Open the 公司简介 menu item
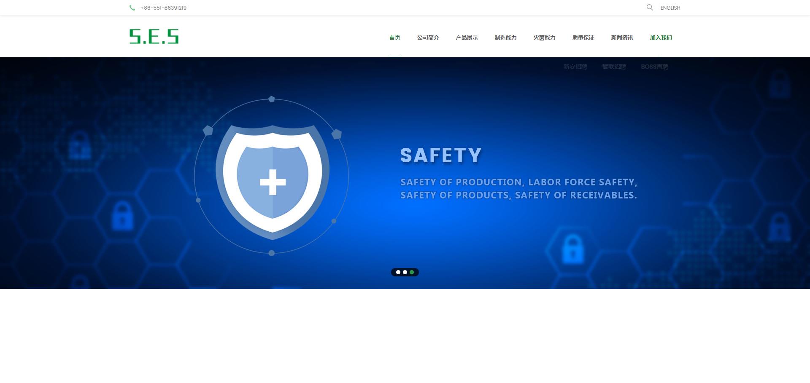This screenshot has width=810, height=383. point(428,37)
